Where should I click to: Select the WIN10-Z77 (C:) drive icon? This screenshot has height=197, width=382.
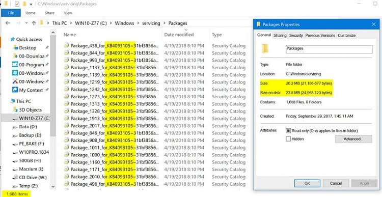[15, 119]
